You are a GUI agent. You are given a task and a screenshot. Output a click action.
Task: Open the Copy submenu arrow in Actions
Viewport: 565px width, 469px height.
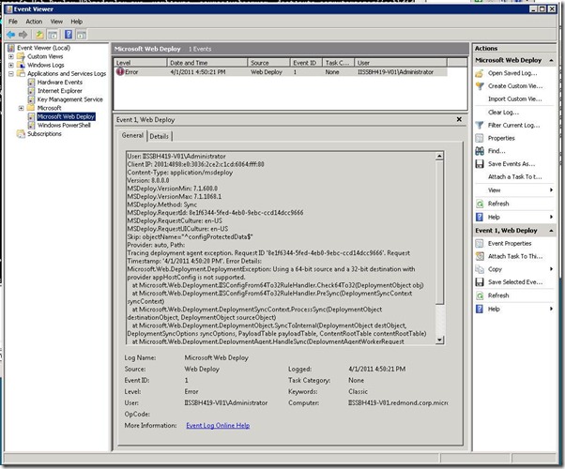[551, 269]
